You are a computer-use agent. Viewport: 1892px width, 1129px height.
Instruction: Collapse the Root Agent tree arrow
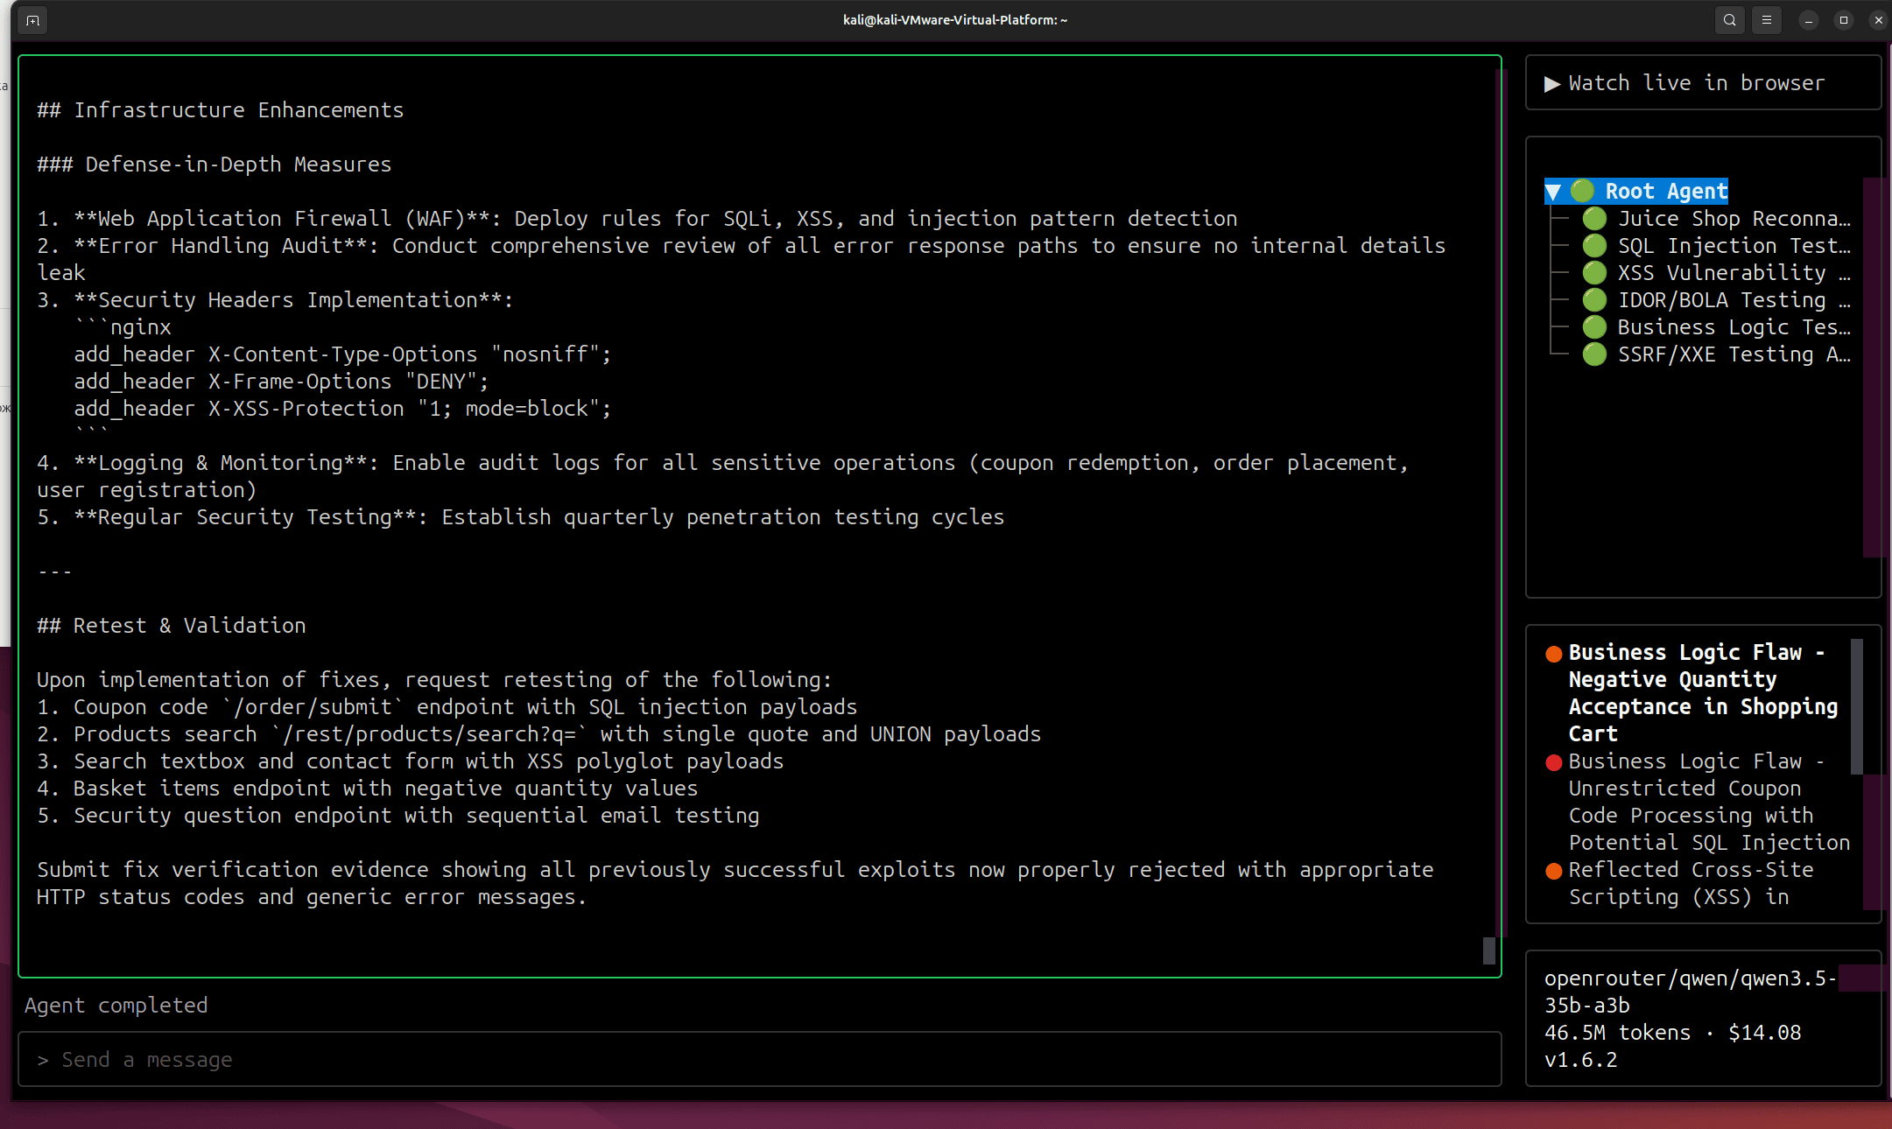1553,192
